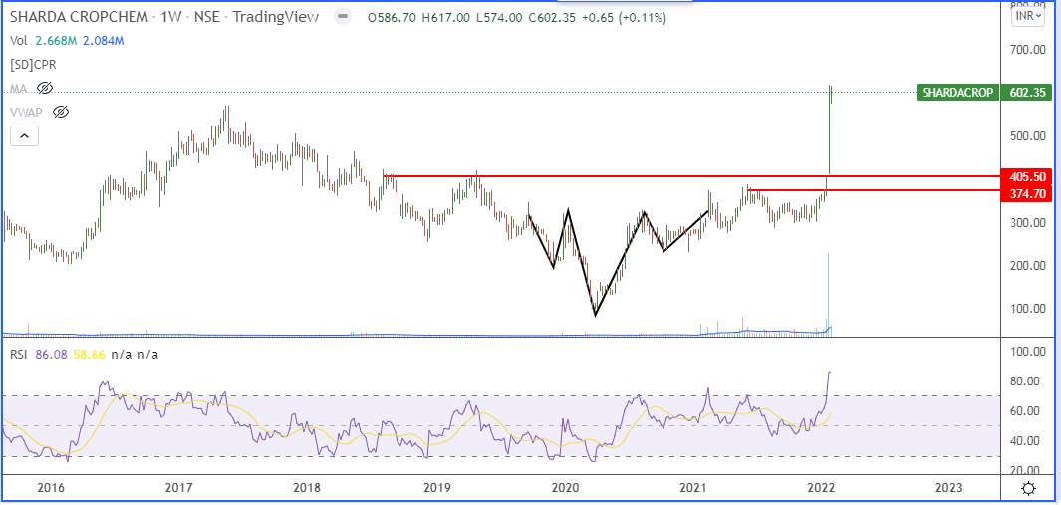
Task: Select the Vol indicator legend
Action: [18, 41]
